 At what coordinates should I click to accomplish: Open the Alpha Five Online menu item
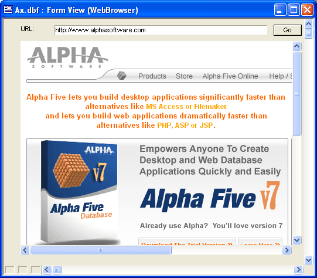pyautogui.click(x=230, y=76)
